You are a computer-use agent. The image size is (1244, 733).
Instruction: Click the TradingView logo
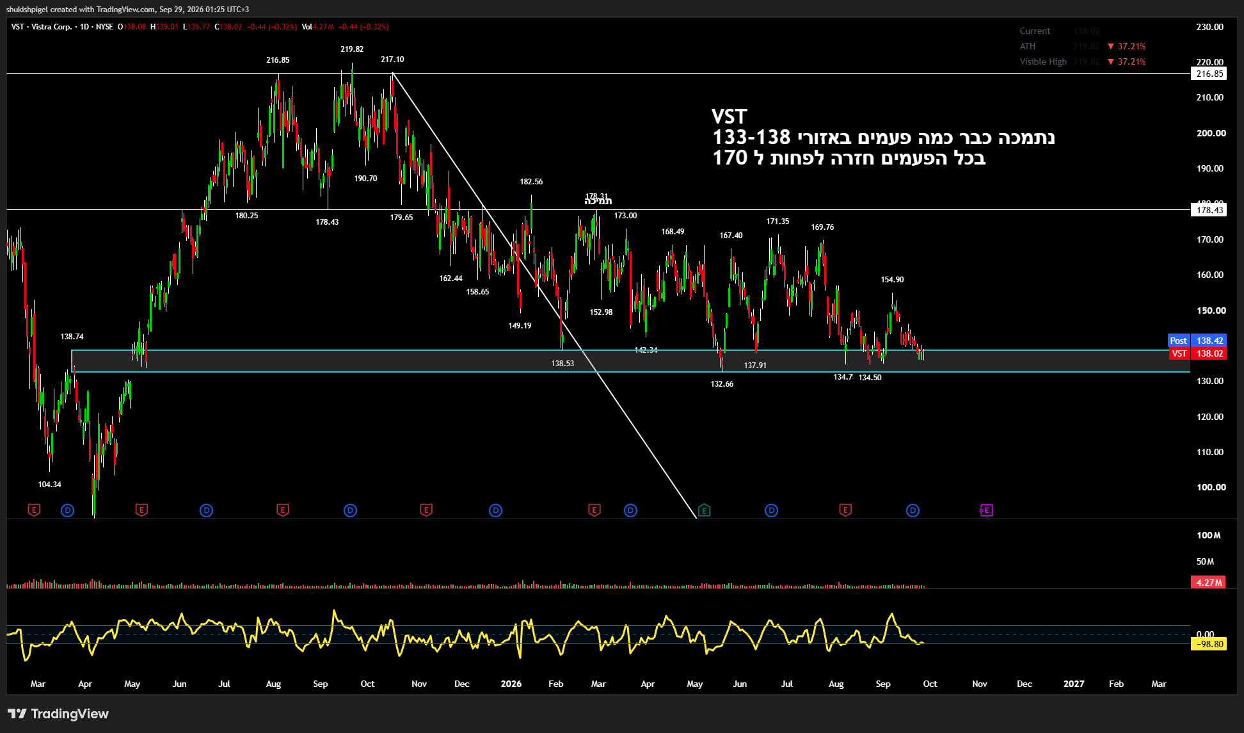[58, 714]
